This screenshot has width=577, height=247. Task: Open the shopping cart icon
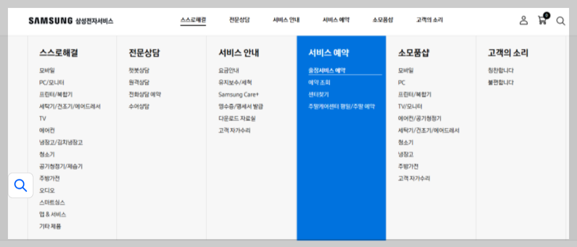543,19
